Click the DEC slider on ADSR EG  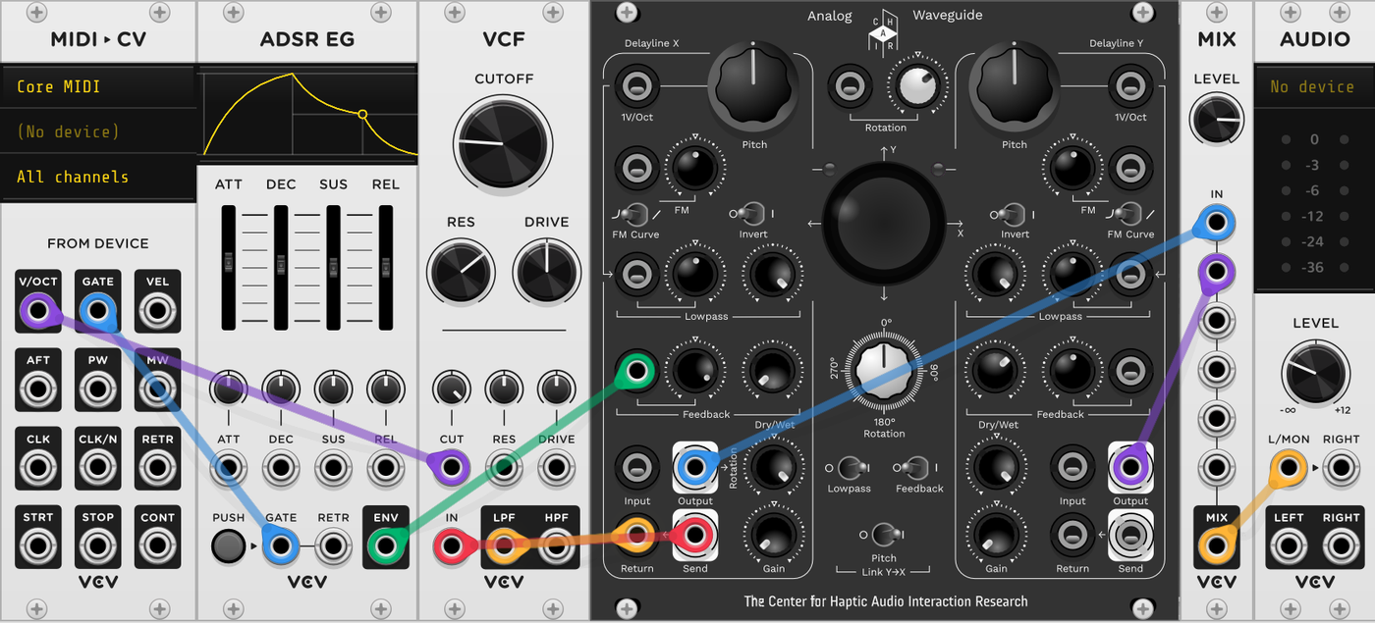281,267
